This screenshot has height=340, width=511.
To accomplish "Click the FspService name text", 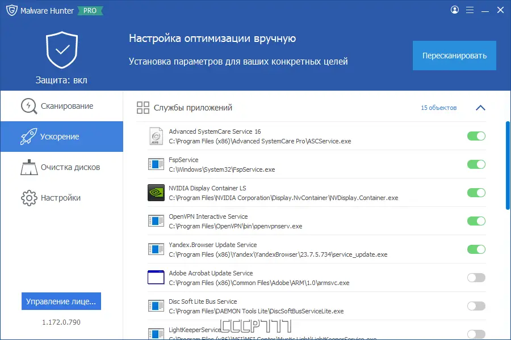I will [183, 160].
